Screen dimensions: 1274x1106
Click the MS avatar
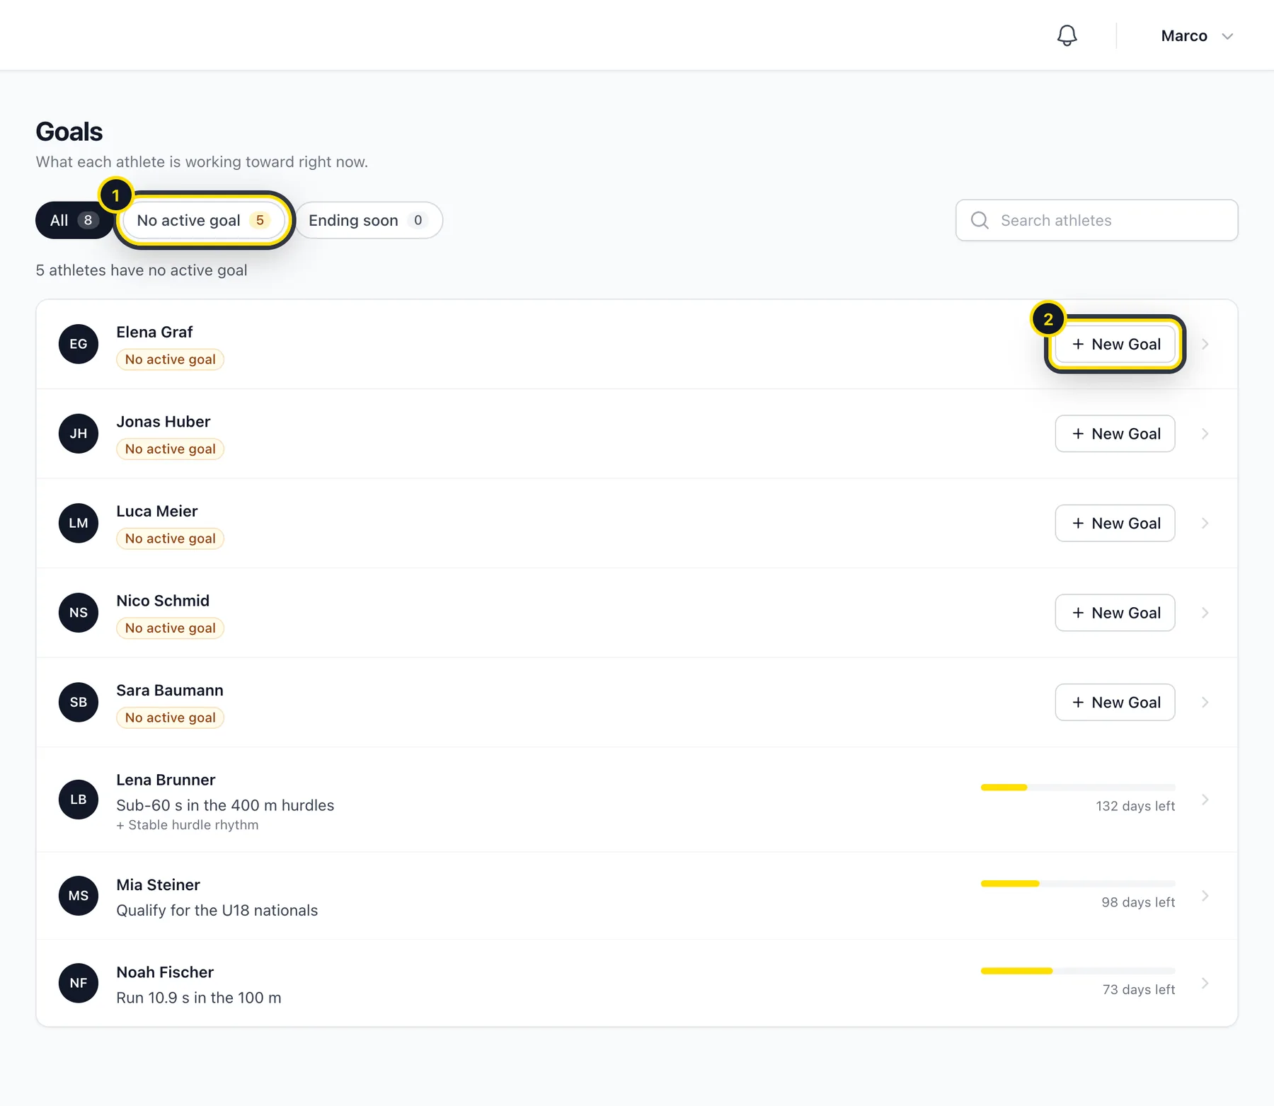[x=79, y=896]
